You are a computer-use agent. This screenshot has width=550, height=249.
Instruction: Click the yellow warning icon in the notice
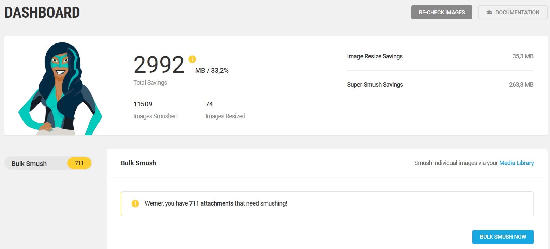click(x=135, y=203)
